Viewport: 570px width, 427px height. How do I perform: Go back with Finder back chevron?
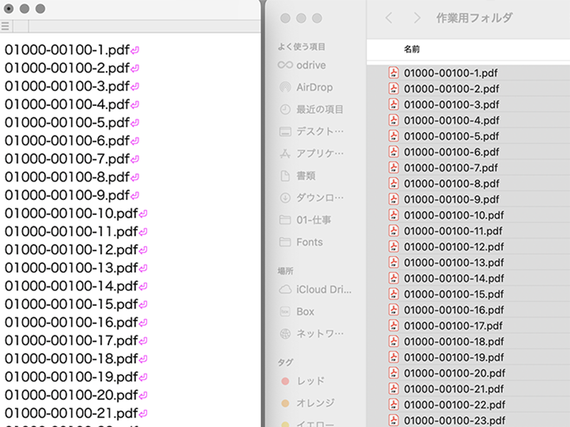point(388,19)
